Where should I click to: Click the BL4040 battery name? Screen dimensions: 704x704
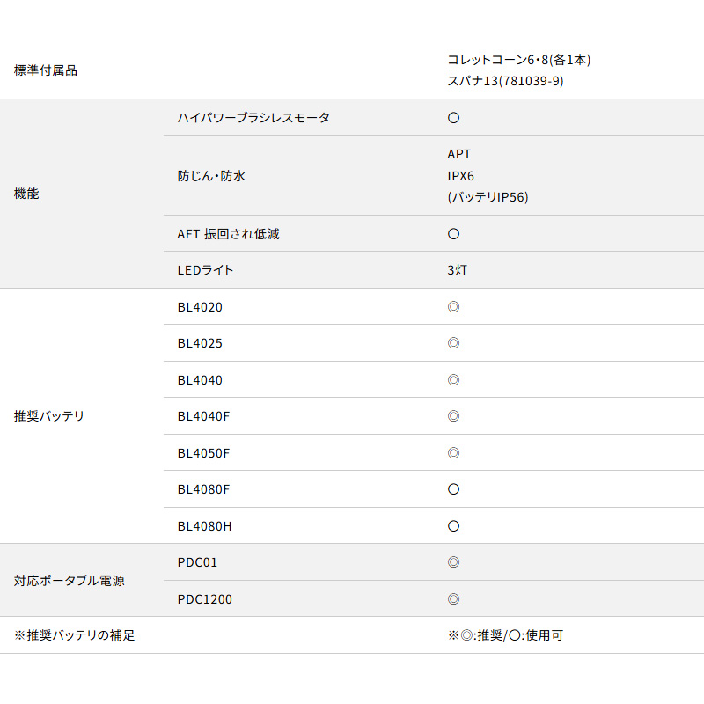(200, 380)
